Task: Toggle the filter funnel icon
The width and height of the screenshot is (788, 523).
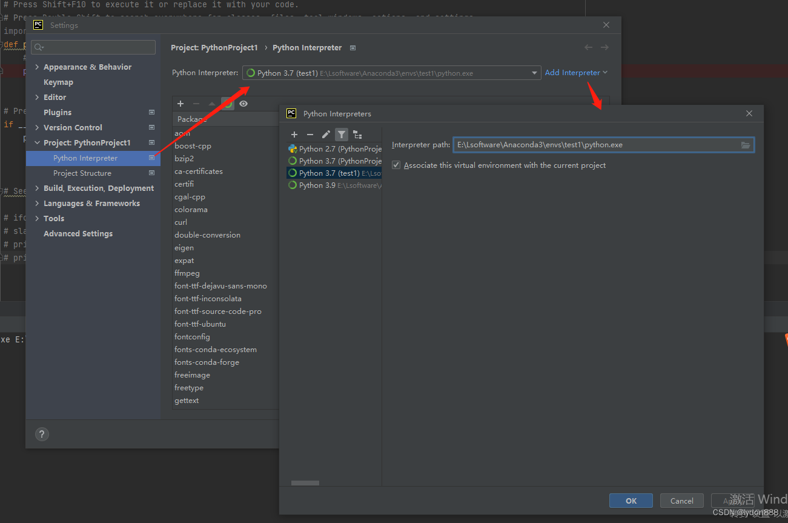Action: [342, 135]
